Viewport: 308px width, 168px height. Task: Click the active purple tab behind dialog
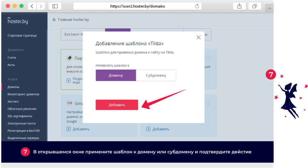[118, 30]
